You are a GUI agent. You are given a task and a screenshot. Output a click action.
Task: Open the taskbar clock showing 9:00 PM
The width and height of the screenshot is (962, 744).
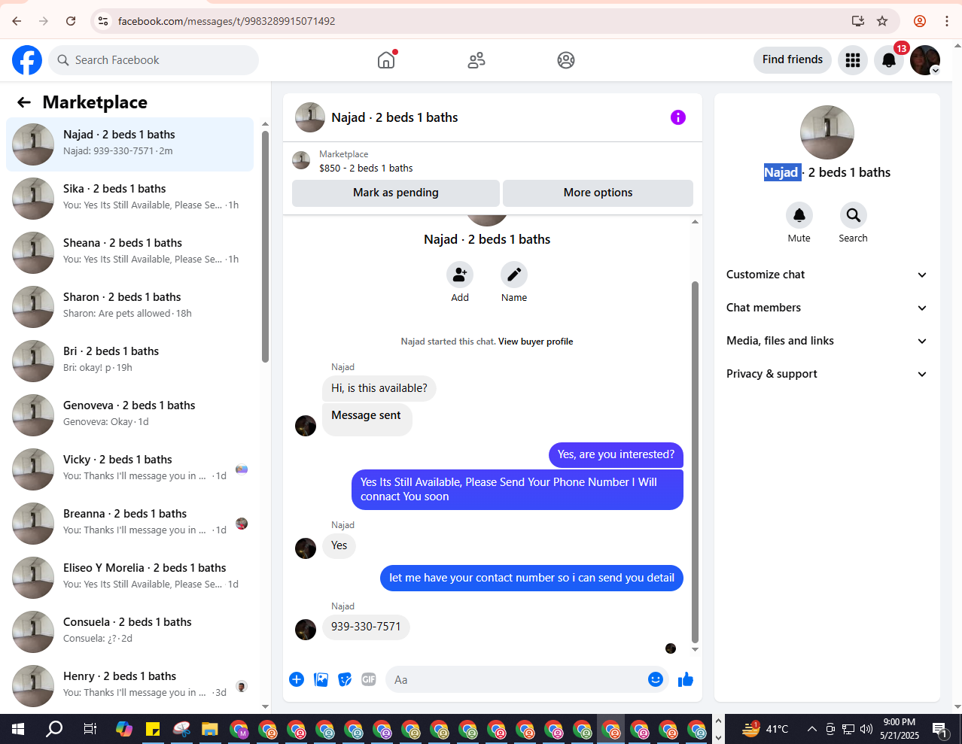coord(900,729)
